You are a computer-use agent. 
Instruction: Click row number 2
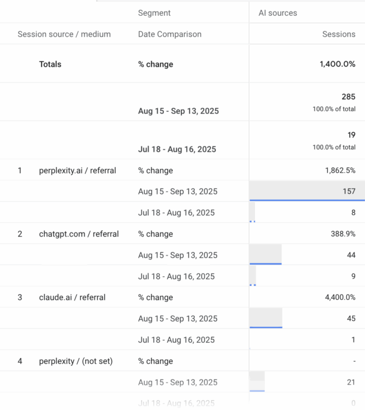coord(20,234)
